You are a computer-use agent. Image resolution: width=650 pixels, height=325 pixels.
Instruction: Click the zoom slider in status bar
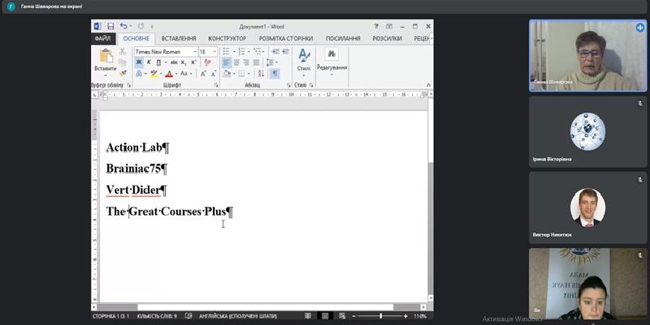click(x=380, y=315)
